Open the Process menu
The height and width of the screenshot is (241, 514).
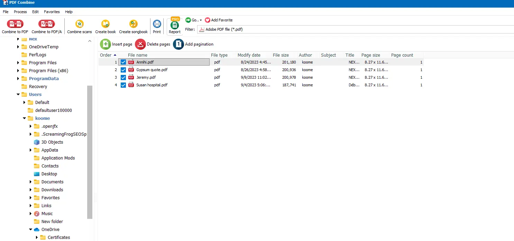pyautogui.click(x=20, y=12)
